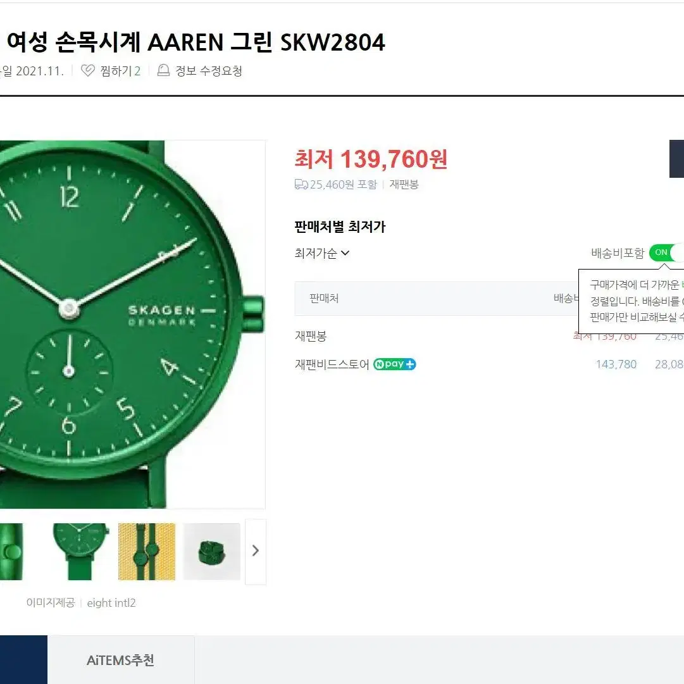
Task: Click the 판매처 column header
Action: tap(324, 299)
